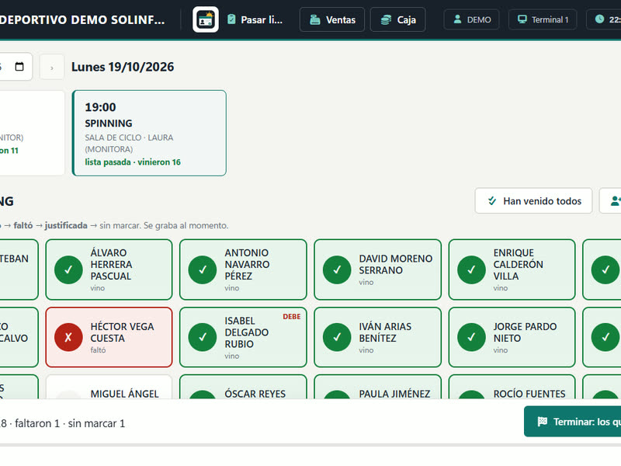This screenshot has height=466, width=621.
Task: Select the Paula Jiménez attendee card
Action: pyautogui.click(x=377, y=387)
